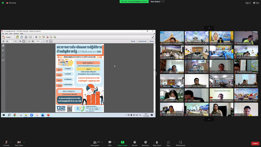Open the Zoom Chat panel
261x147 pixels.
tap(110, 143)
